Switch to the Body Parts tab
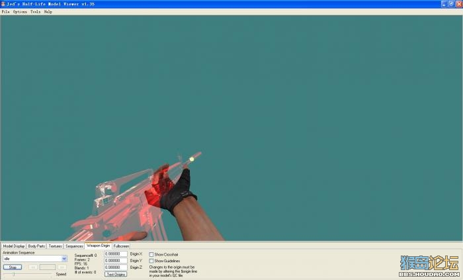Screen dimensions: 463x280 pyautogui.click(x=36, y=246)
